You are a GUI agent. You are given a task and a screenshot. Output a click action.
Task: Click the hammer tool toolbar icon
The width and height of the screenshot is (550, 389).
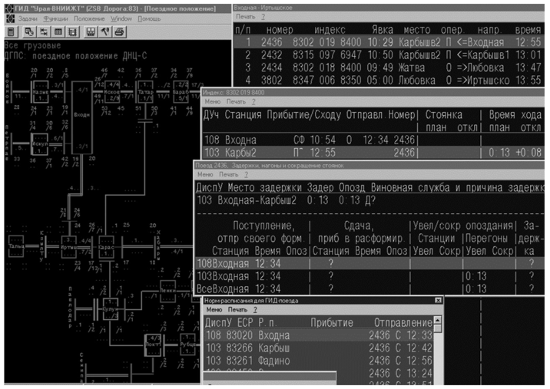click(104, 31)
